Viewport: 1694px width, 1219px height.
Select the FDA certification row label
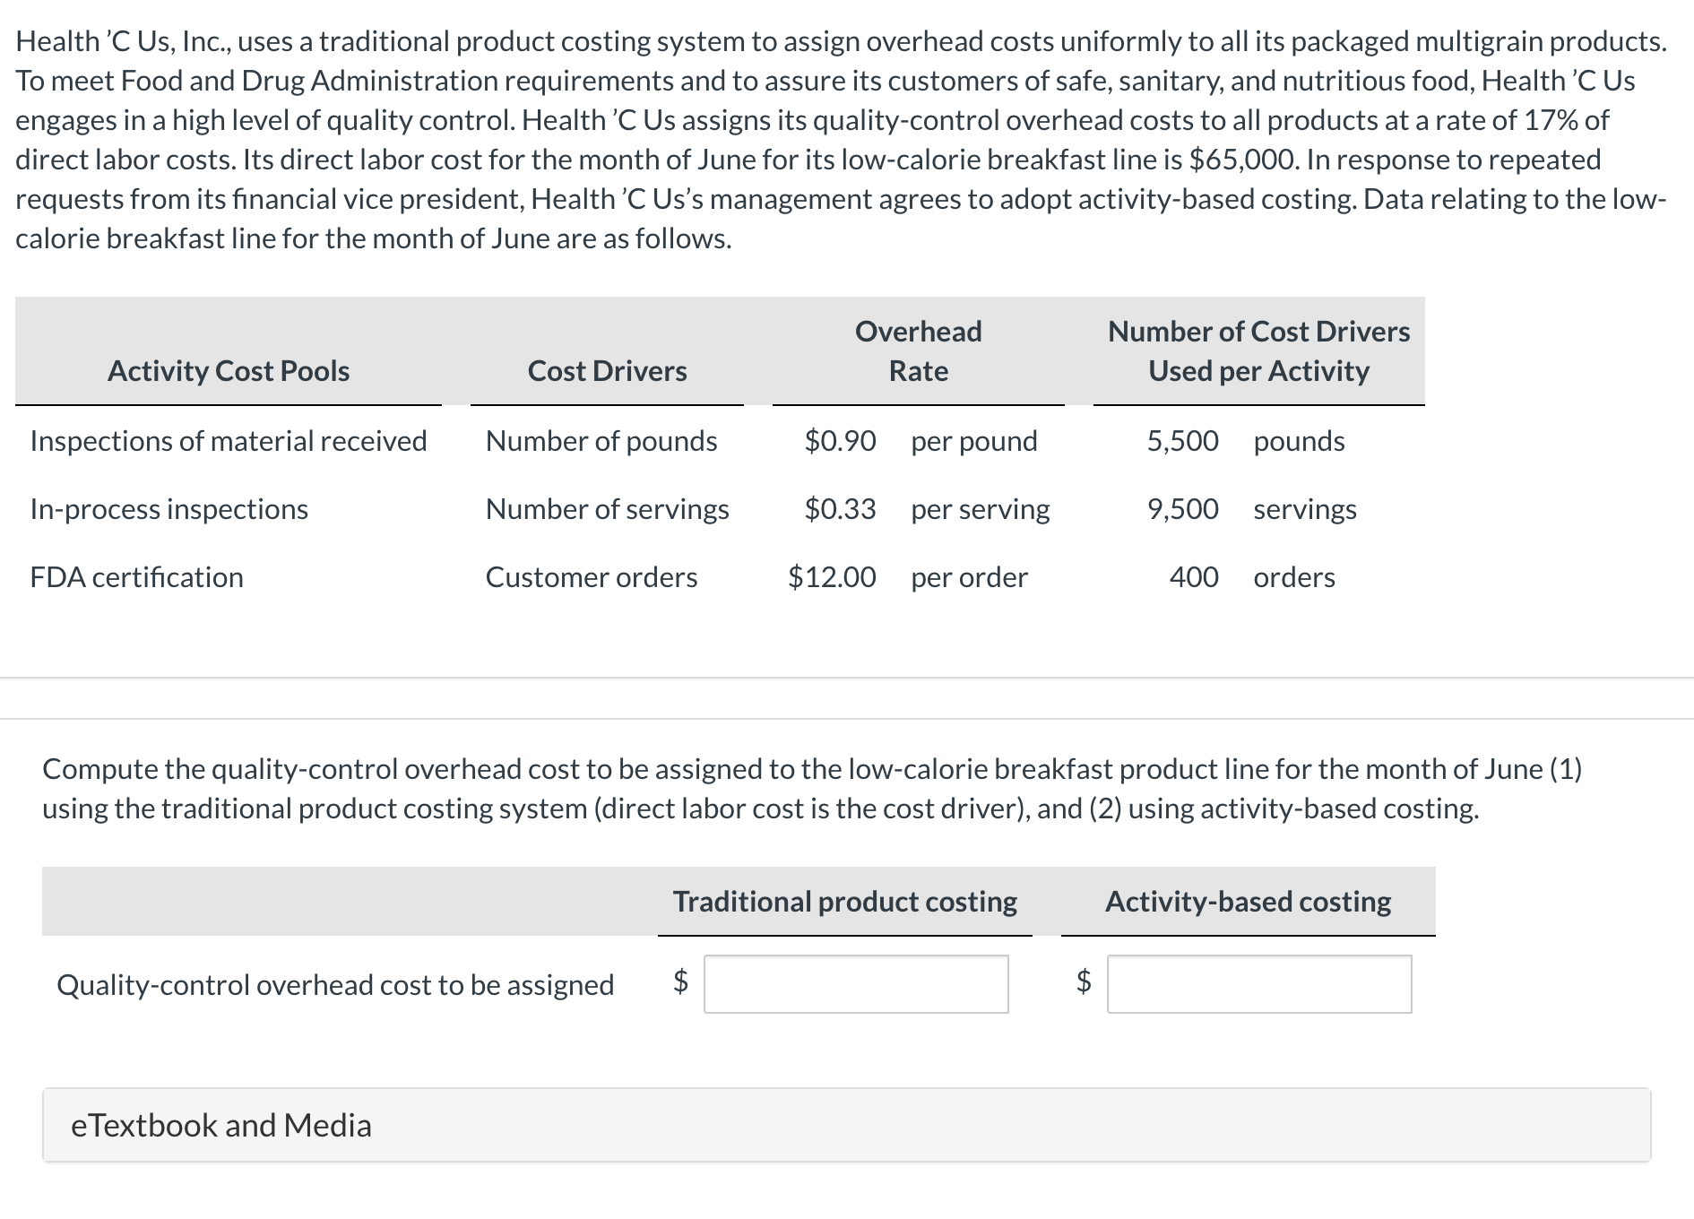point(137,577)
